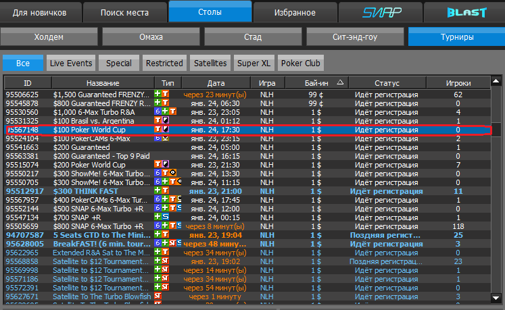Select the Столы tab
This screenshot has height=310, width=505.
(210, 12)
